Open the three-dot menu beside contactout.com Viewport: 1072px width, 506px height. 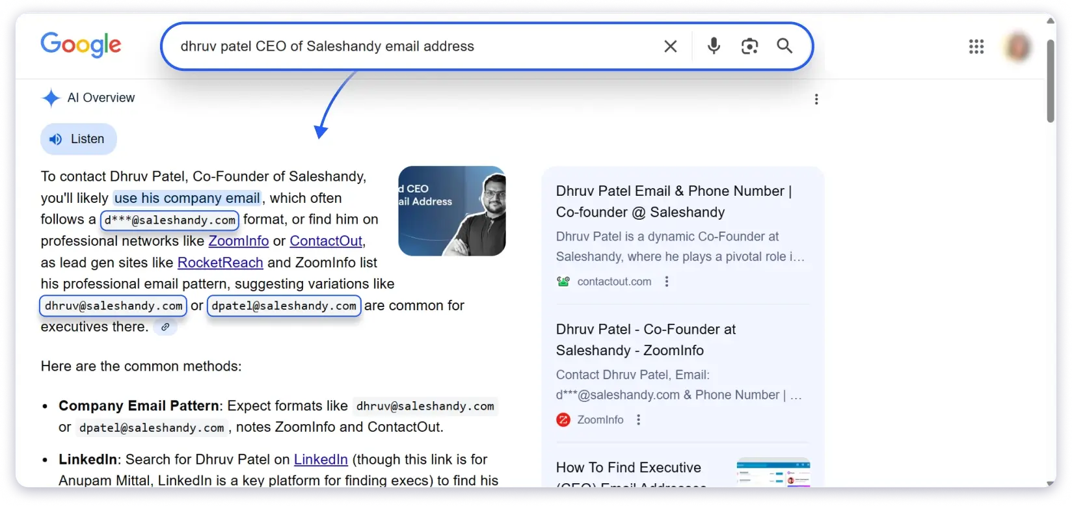(x=666, y=282)
